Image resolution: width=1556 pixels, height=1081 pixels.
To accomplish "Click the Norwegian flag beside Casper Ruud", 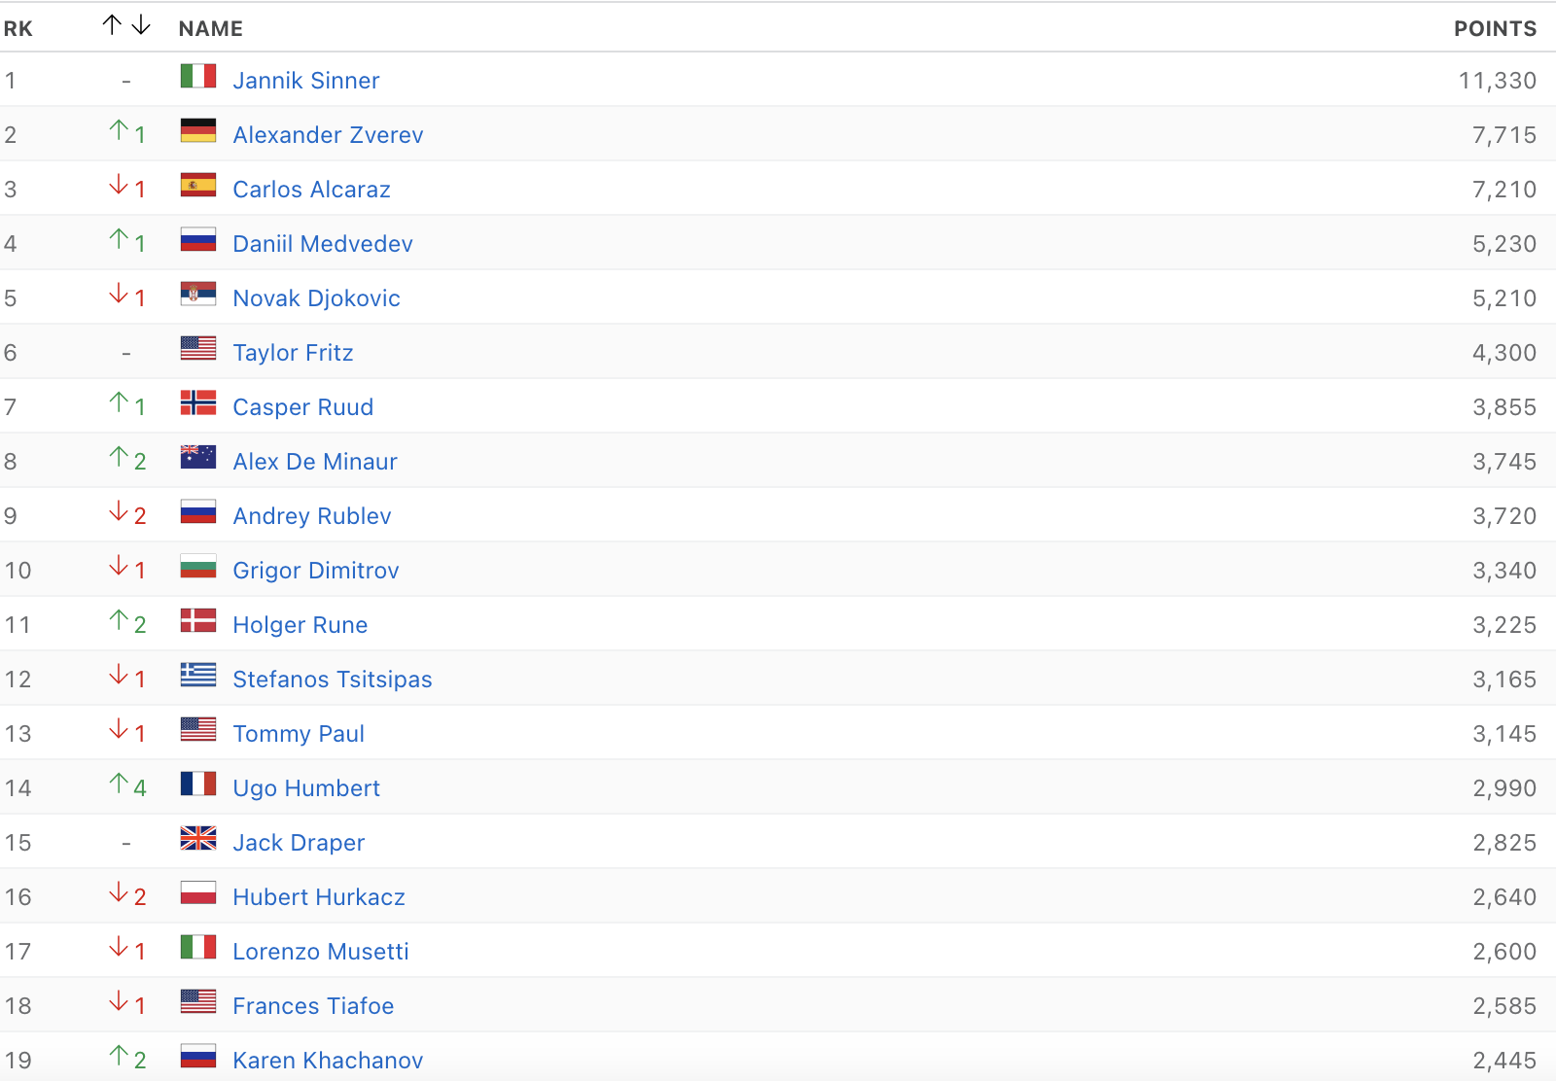I will pos(197,403).
